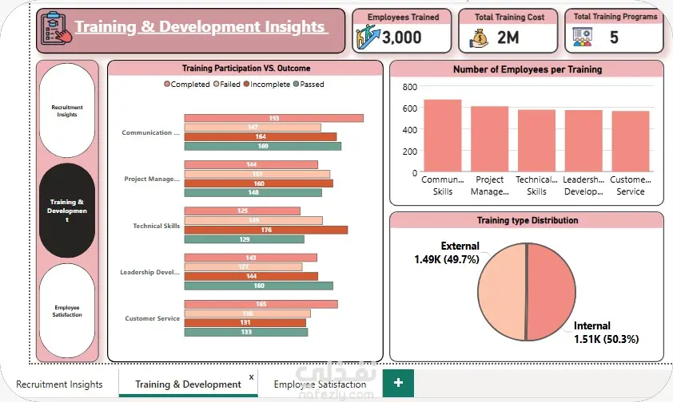Select Completed legend marker
Screen dimensions: 673x402
click(167, 84)
